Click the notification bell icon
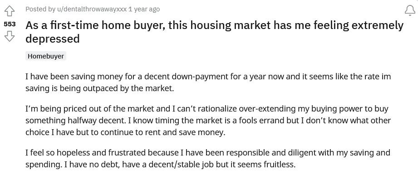The height and width of the screenshot is (175, 418). tap(410, 11)
